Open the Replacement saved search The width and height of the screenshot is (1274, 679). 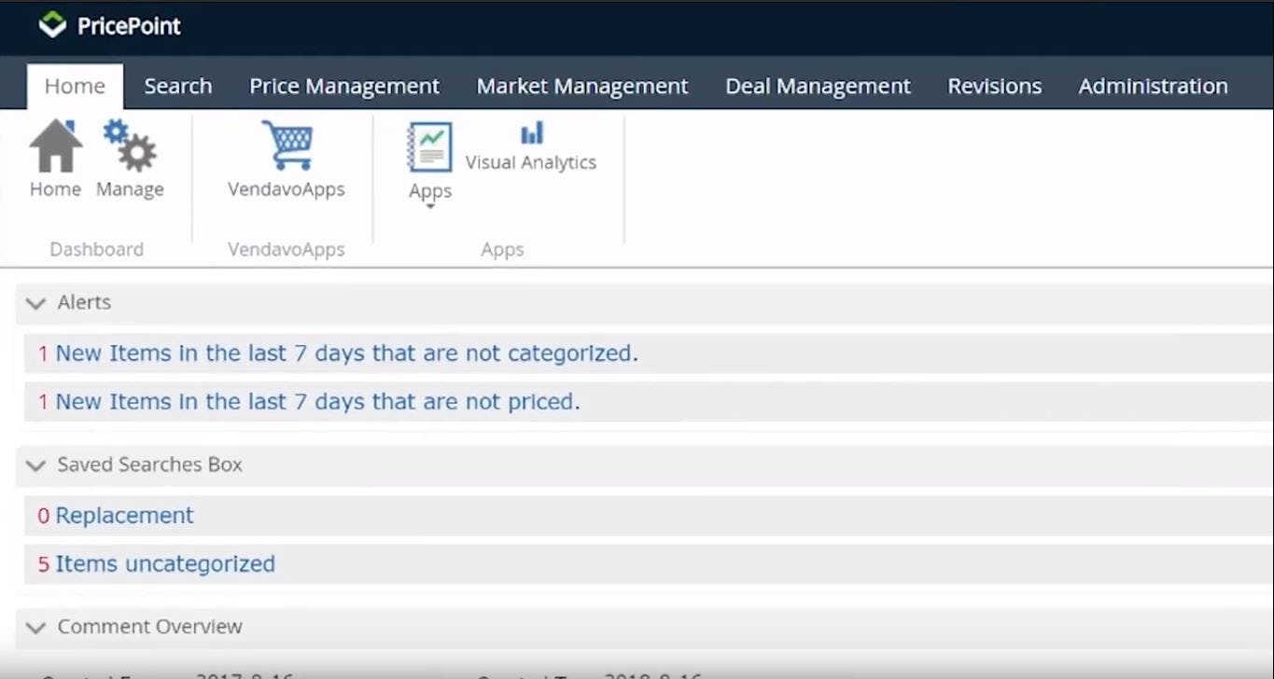pos(124,515)
